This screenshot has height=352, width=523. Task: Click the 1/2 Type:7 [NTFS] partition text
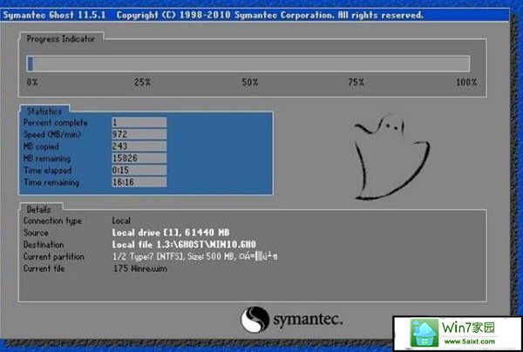point(195,257)
